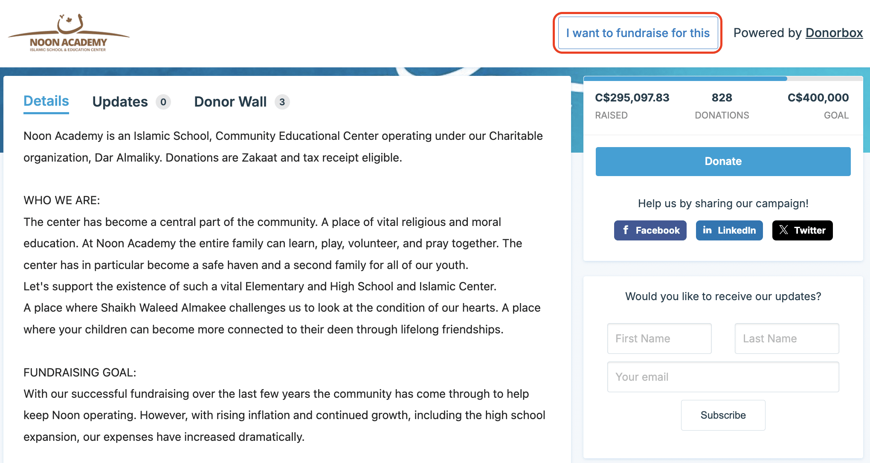
Task: Click the Noon Academy logo
Action: click(68, 33)
